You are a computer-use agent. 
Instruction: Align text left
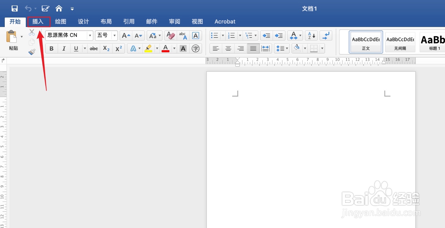216,48
